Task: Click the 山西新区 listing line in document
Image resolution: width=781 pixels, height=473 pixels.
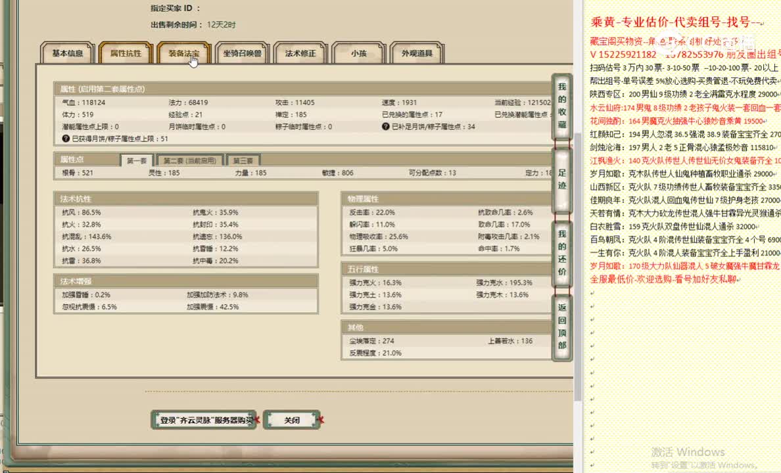Action: click(x=685, y=187)
